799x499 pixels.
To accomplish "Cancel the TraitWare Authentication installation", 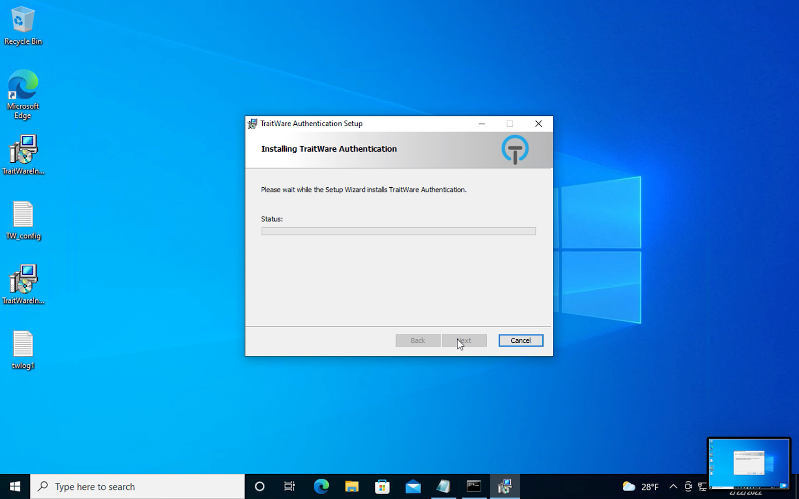I will 521,340.
